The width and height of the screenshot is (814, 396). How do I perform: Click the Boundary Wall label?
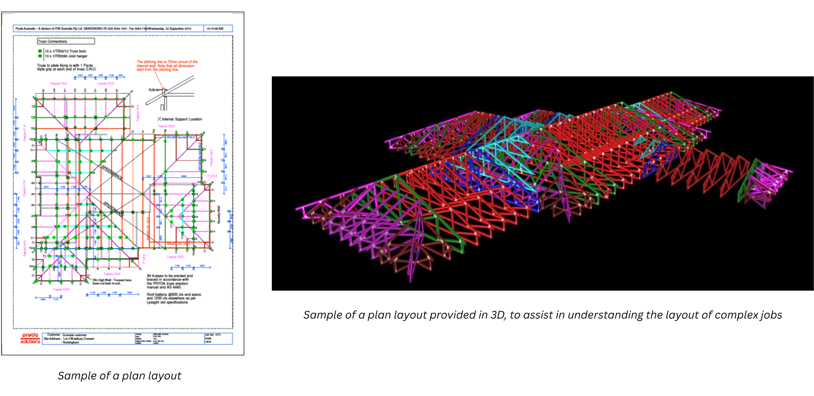(219, 214)
